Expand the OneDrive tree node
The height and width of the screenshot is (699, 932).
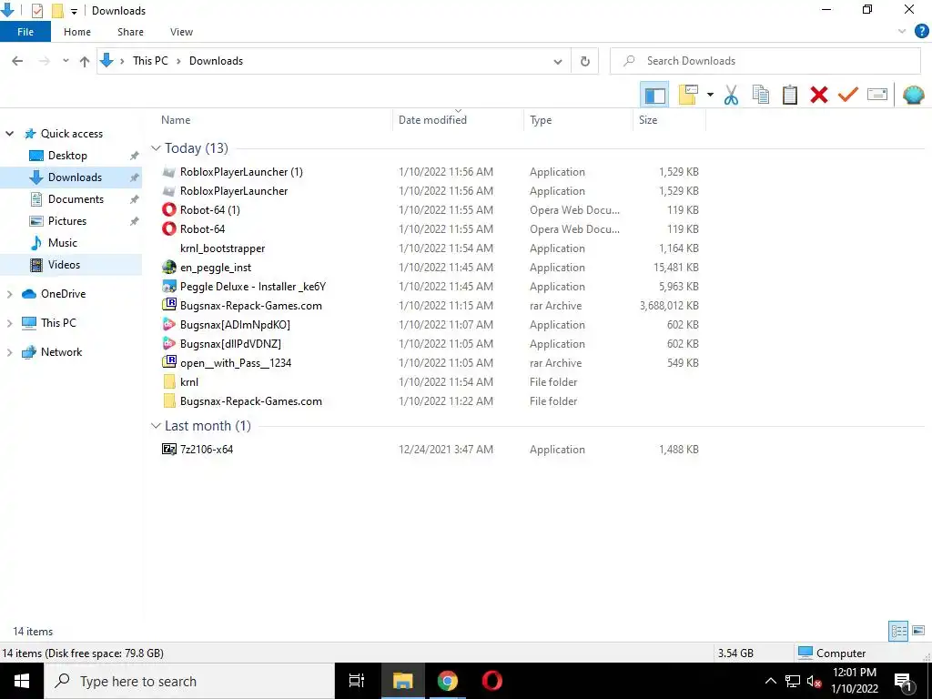coord(9,294)
